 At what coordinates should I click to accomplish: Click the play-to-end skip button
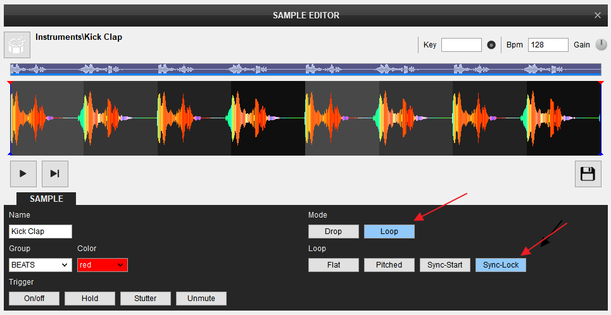[54, 174]
